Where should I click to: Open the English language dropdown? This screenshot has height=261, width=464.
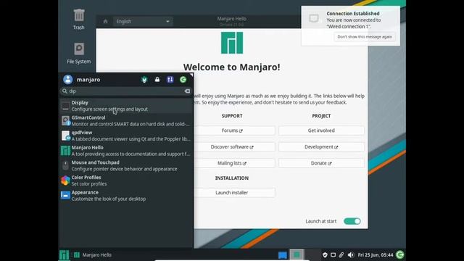click(x=143, y=21)
